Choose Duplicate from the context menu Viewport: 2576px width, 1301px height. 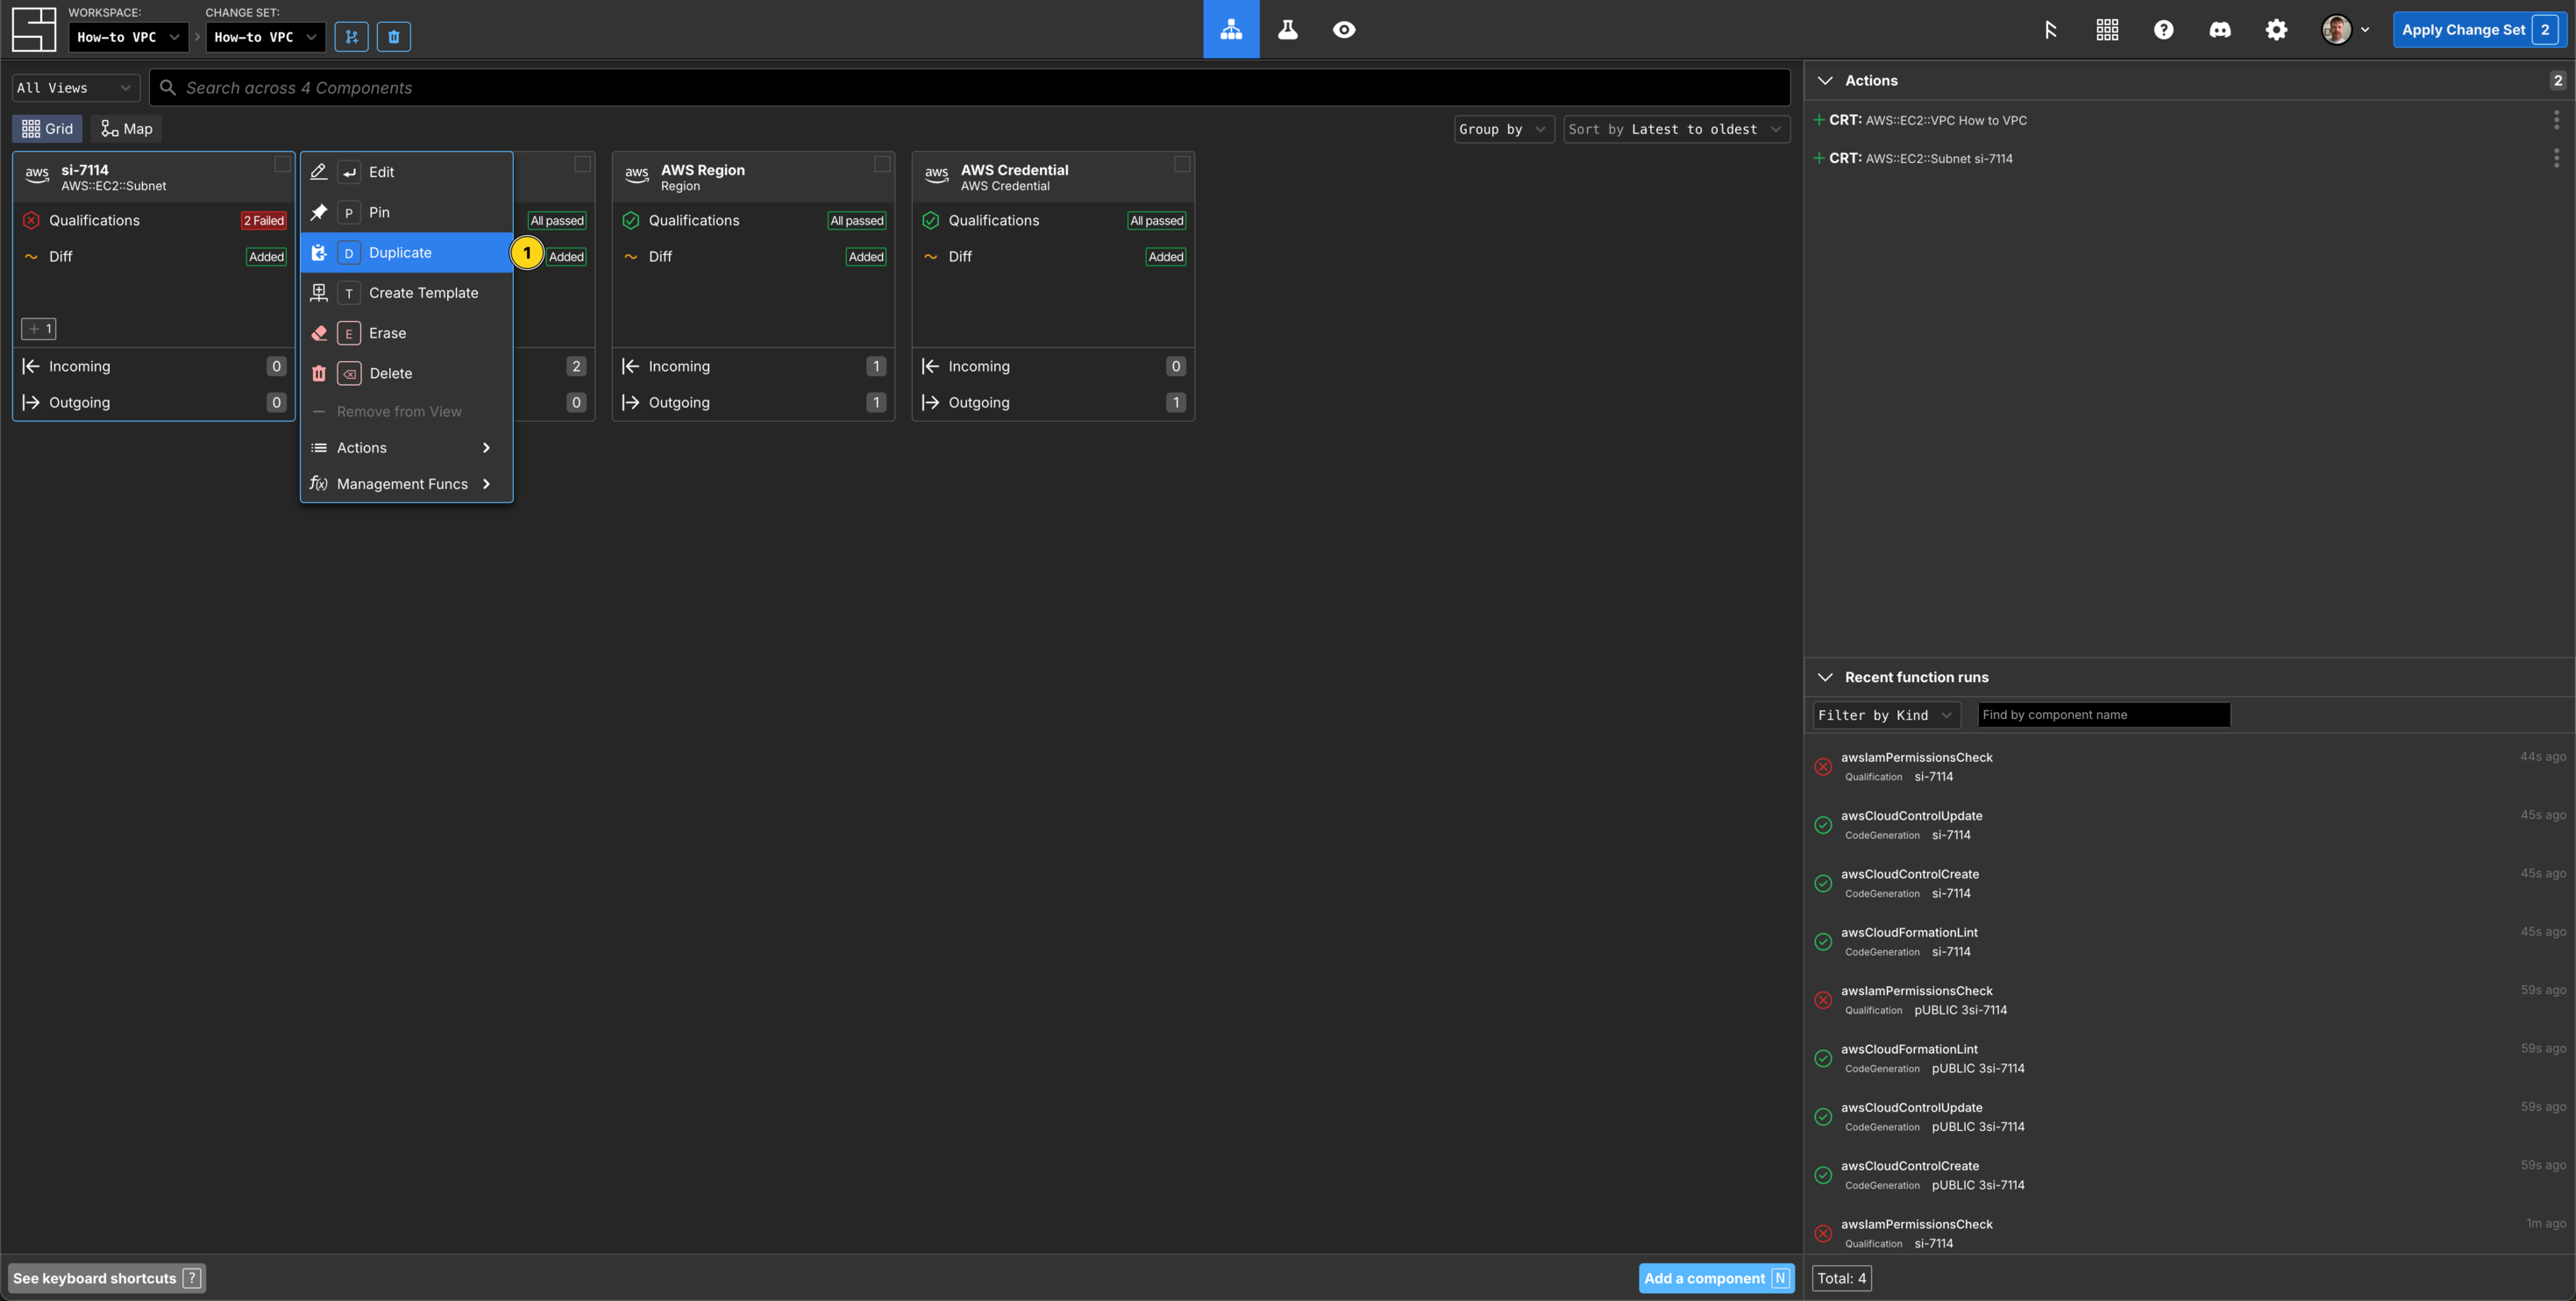[407, 253]
